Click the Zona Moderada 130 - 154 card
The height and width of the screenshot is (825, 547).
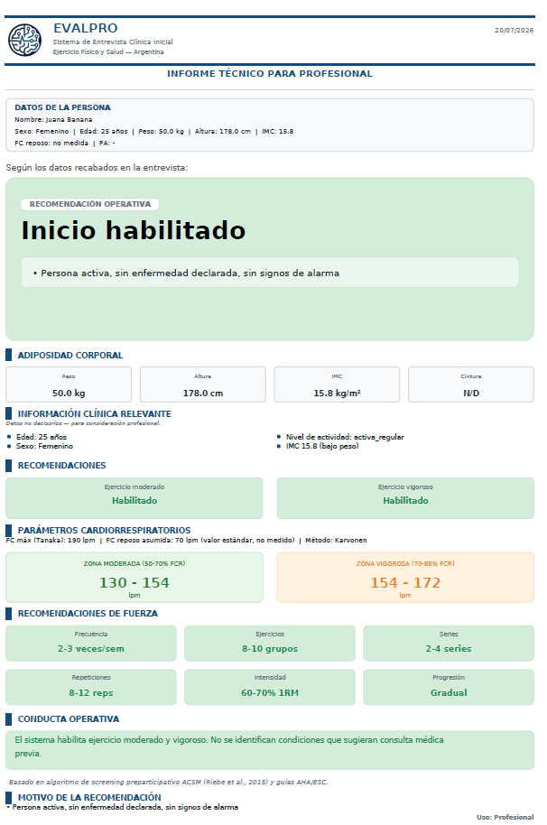pyautogui.click(x=134, y=577)
